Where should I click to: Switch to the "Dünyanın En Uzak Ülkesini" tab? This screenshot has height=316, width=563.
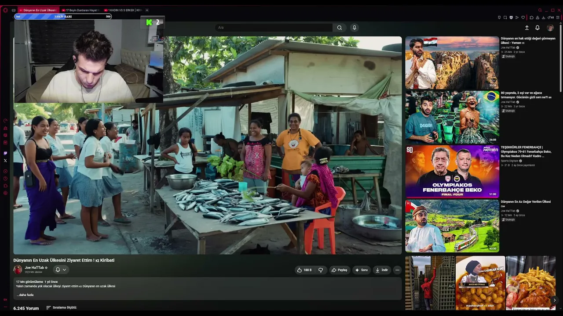(38, 10)
